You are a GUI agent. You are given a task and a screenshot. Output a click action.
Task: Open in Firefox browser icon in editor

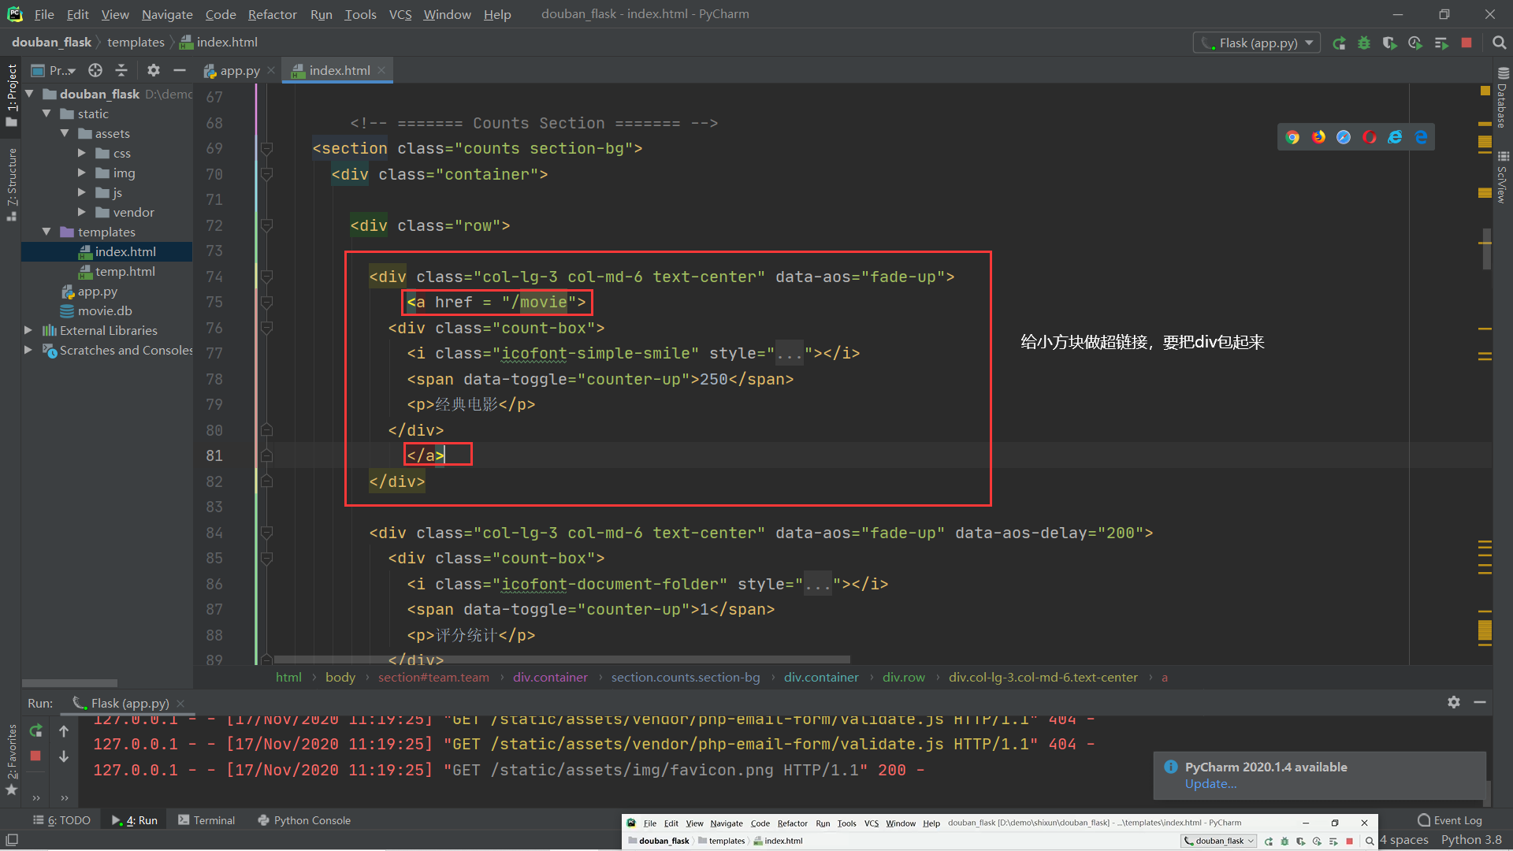[x=1318, y=137]
